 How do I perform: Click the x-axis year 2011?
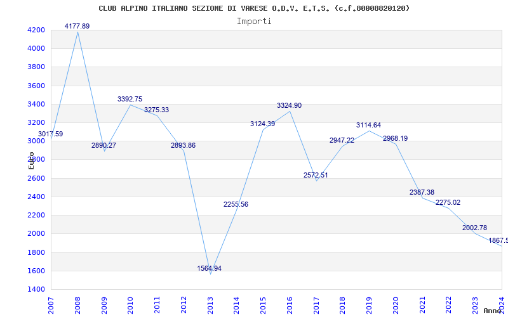point(157,306)
